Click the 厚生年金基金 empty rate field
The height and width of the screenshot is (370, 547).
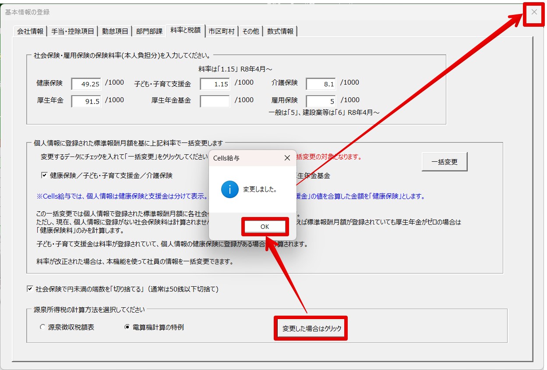[x=215, y=101]
